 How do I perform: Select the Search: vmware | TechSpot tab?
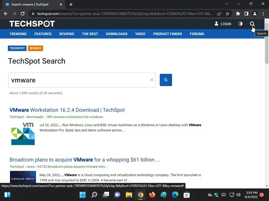click(34, 4)
